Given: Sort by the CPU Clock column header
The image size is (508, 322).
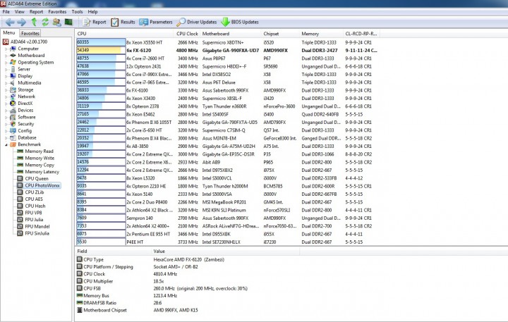Looking at the screenshot, I should (x=187, y=34).
